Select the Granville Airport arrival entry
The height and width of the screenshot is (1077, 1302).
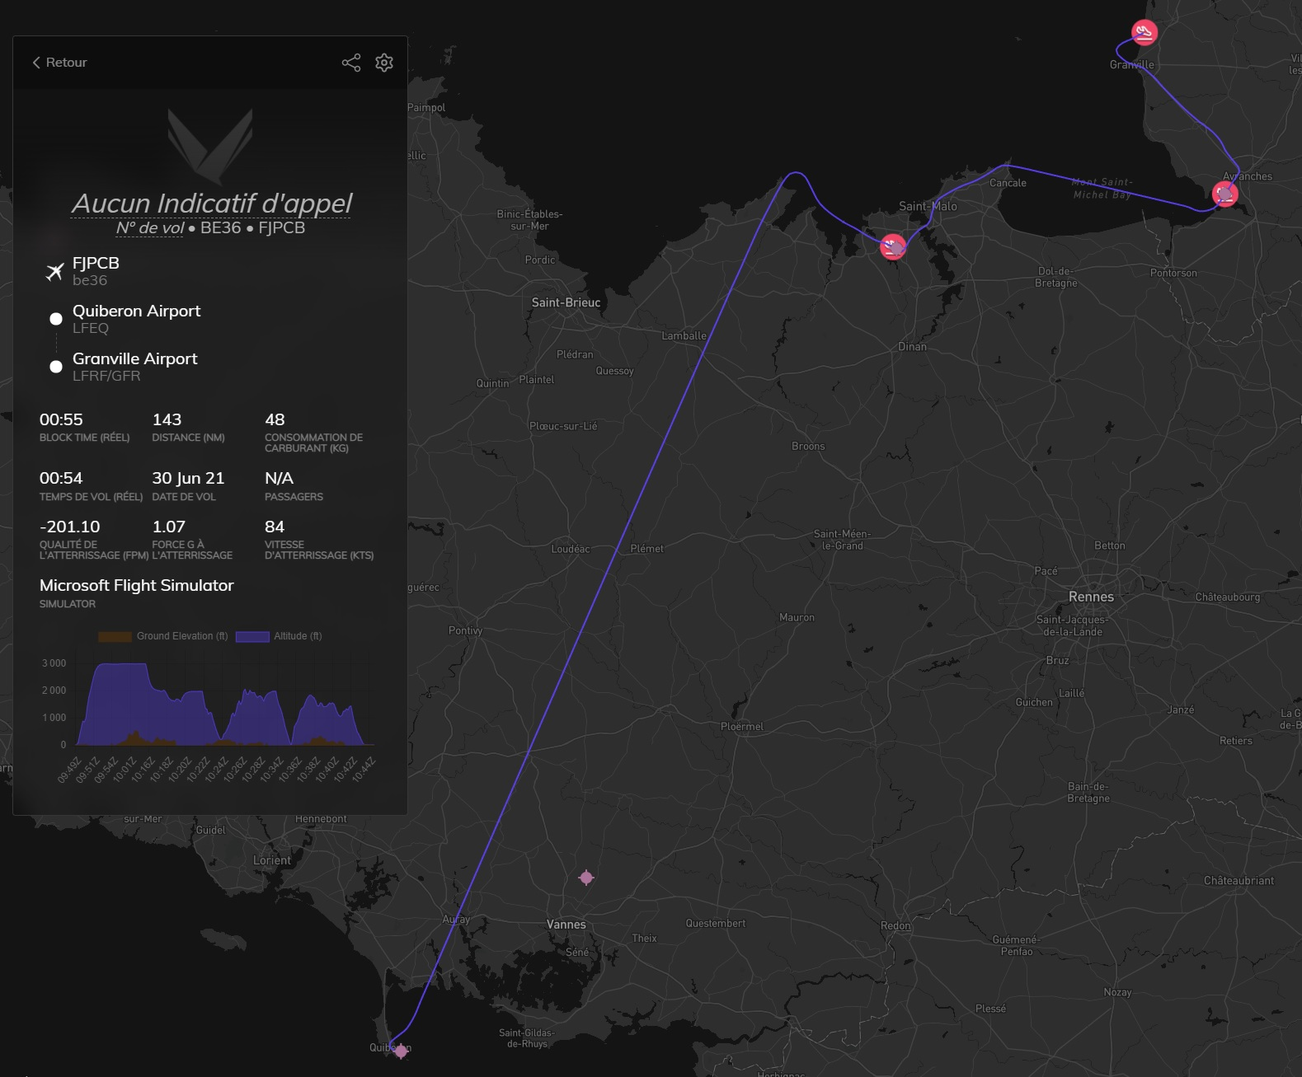click(x=134, y=359)
